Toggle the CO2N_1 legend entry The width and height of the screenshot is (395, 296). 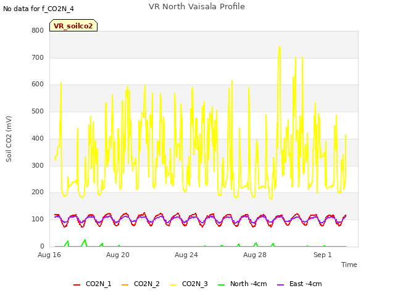click(92, 284)
